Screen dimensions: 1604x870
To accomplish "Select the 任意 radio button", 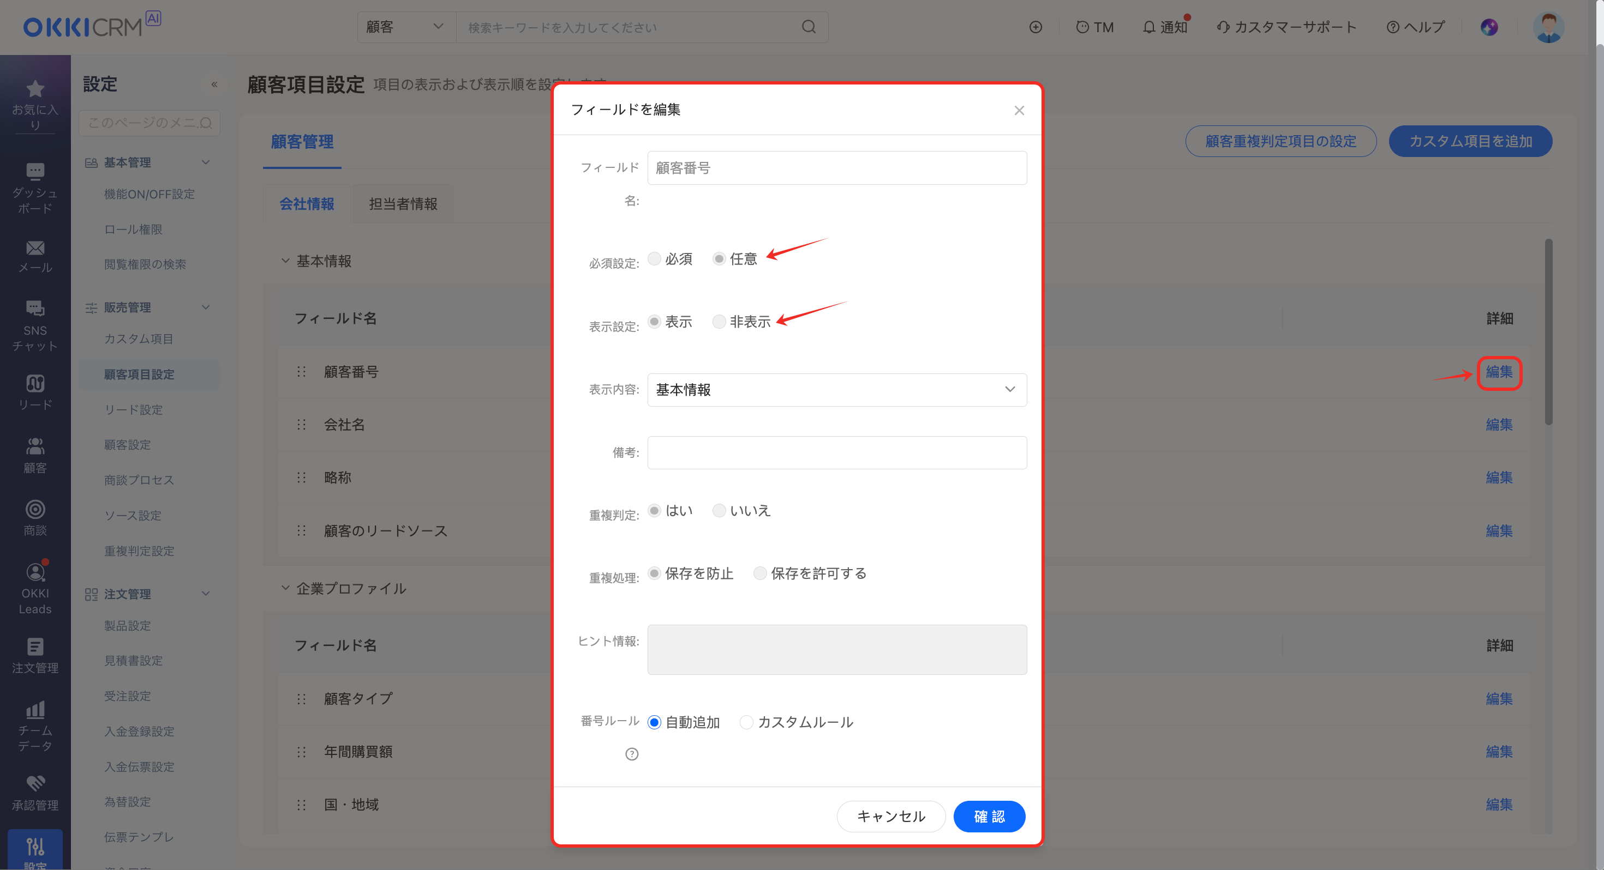I will pyautogui.click(x=719, y=258).
